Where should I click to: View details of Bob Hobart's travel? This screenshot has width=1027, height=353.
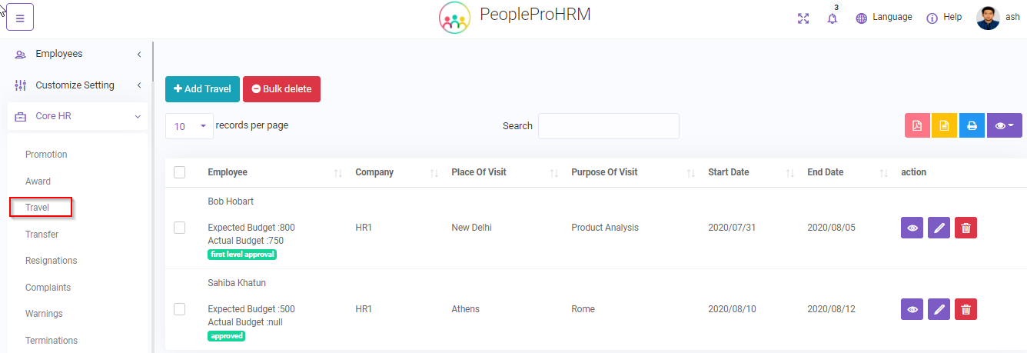click(912, 228)
